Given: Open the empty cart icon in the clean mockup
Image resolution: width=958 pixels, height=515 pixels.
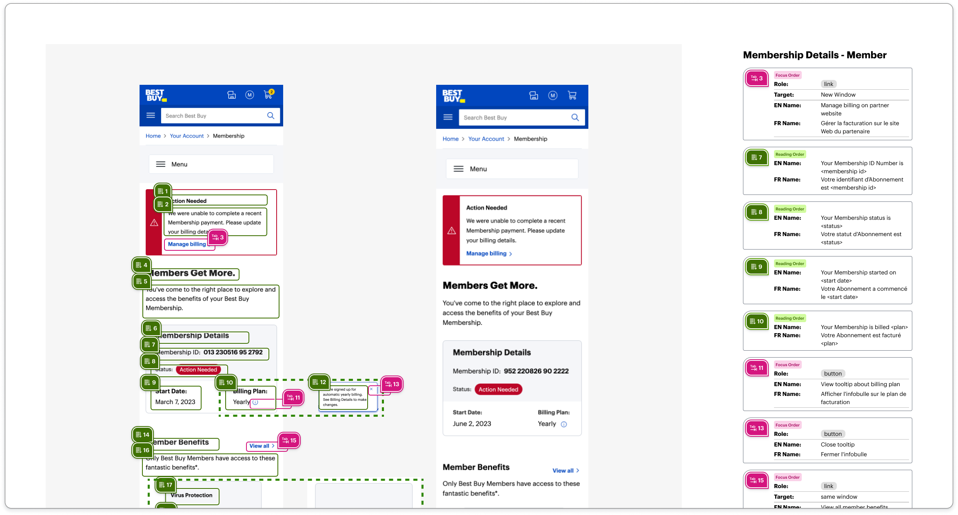Looking at the screenshot, I should (x=572, y=95).
